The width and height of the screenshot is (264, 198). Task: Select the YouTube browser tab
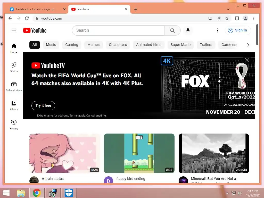click(99, 9)
